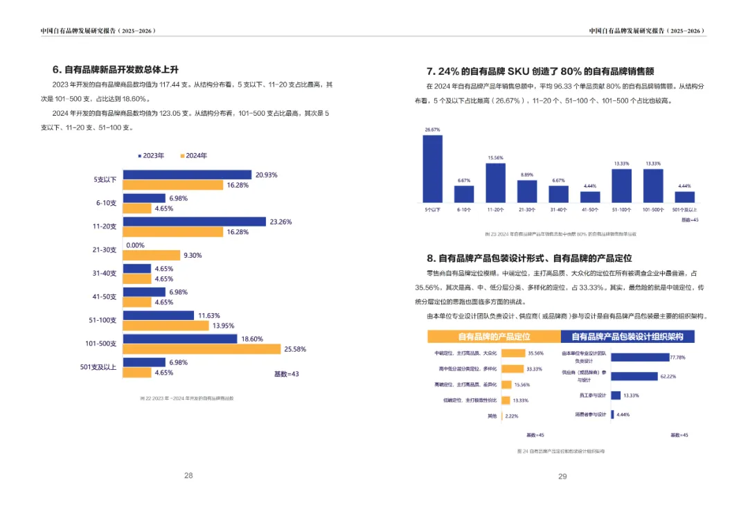Image resolution: width=748 pixels, height=507 pixels.
Task: Click the blue 2023年 legend swatch
Action: [x=140, y=156]
